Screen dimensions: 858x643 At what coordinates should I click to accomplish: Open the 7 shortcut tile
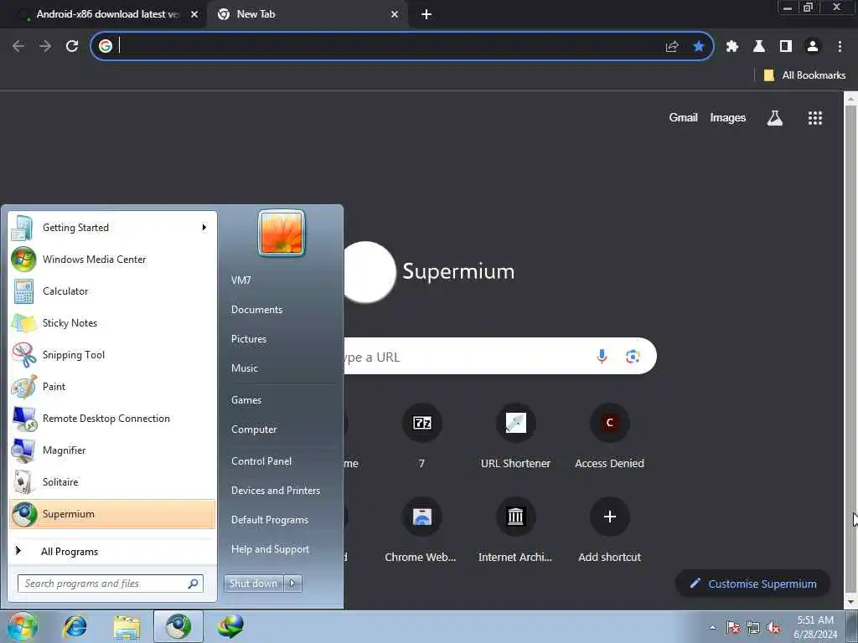(x=422, y=436)
